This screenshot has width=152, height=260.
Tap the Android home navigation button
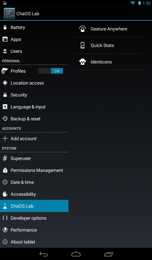76,254
